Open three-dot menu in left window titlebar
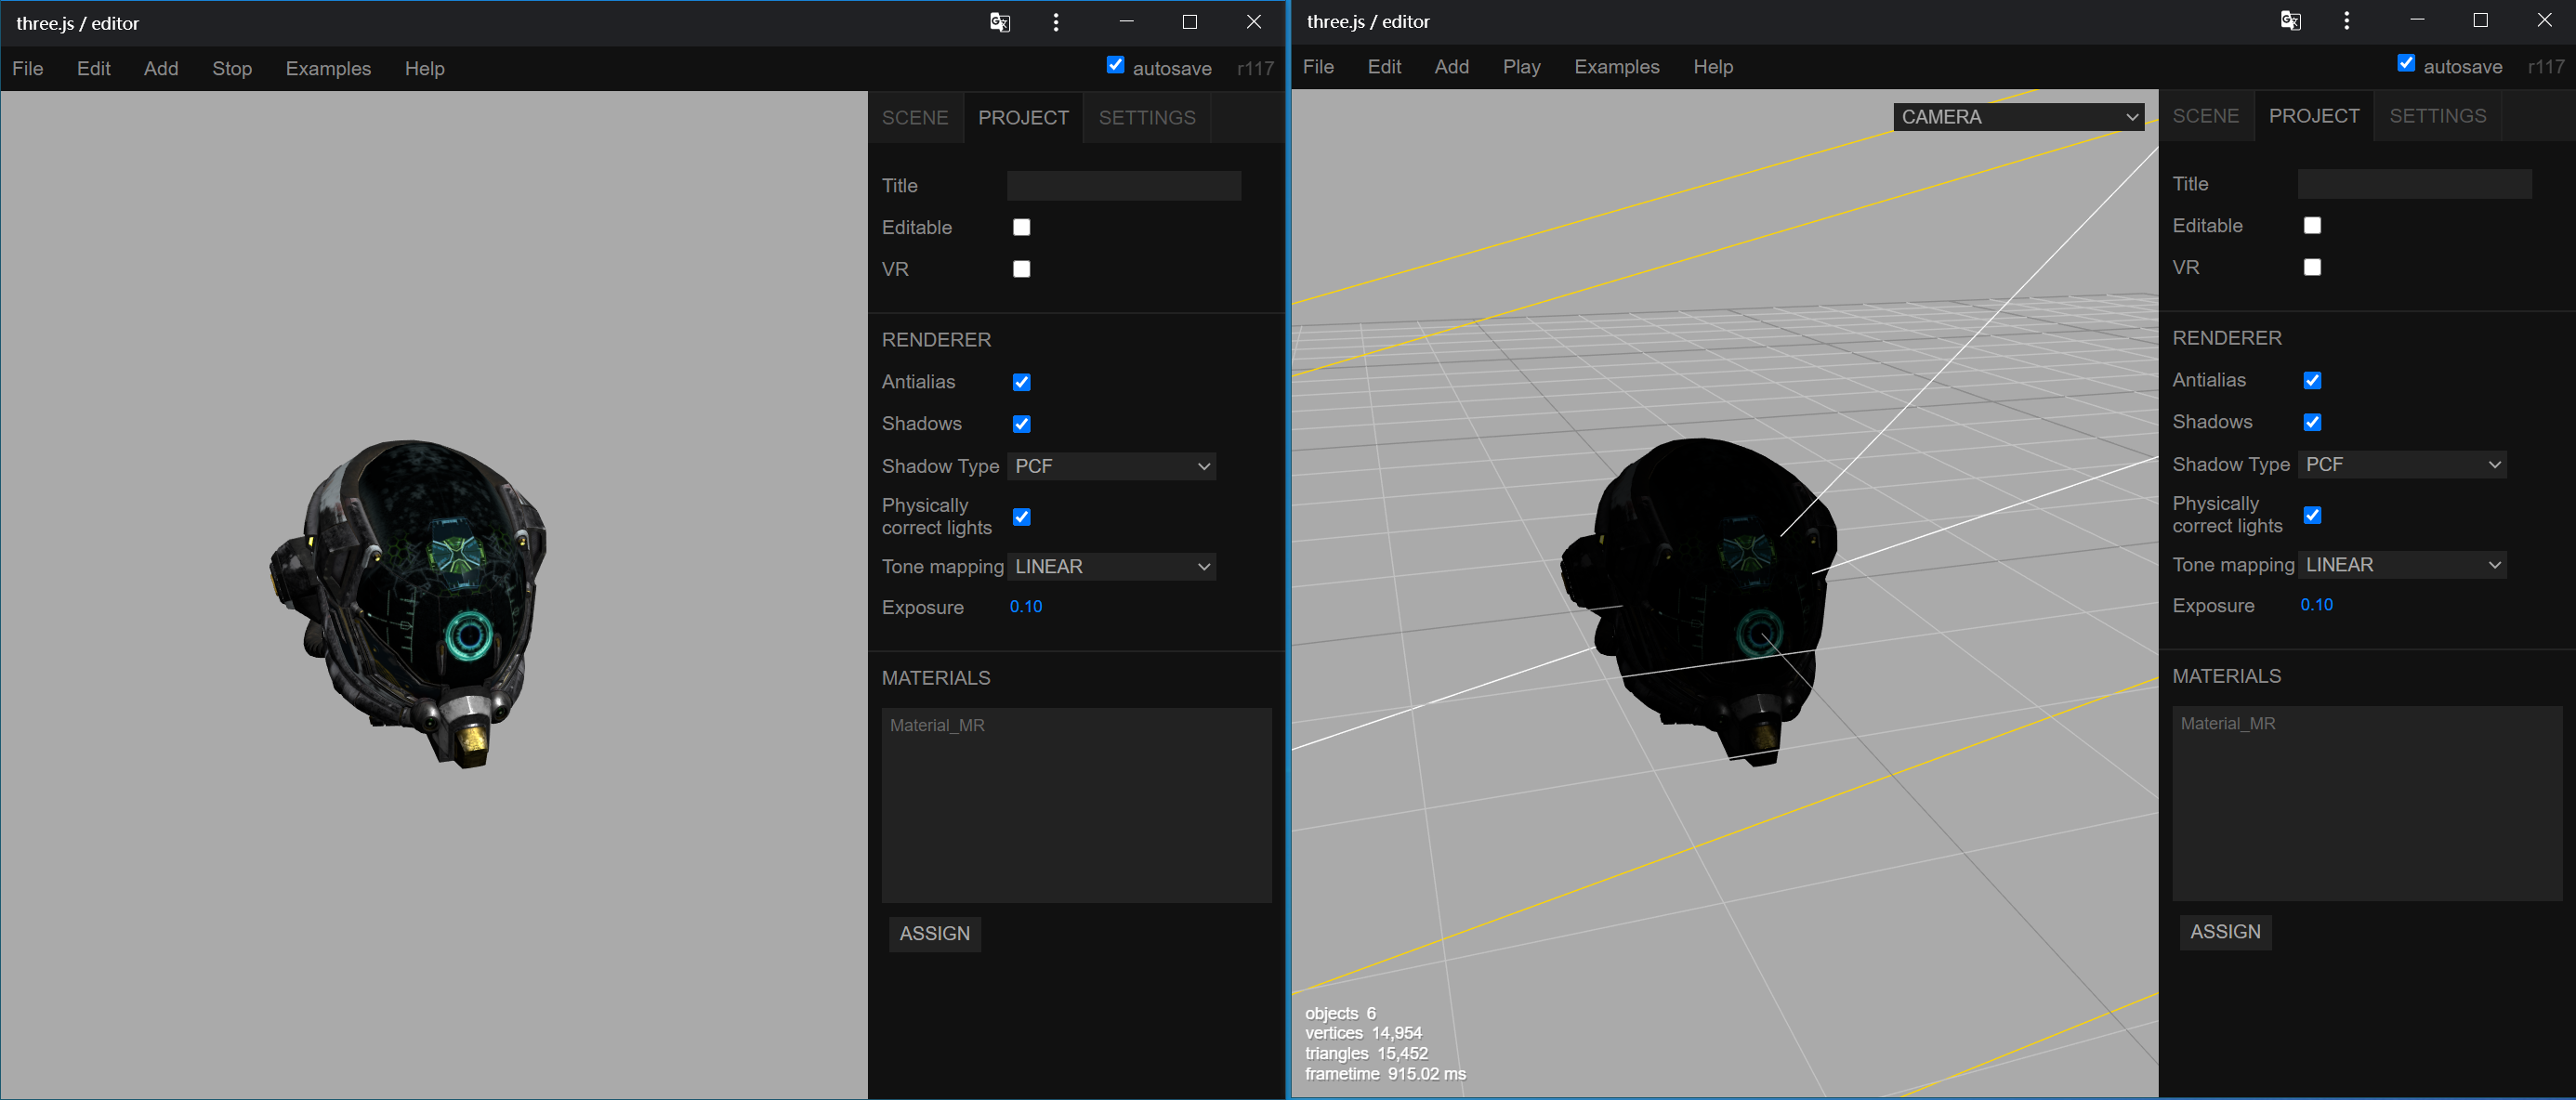The image size is (2576, 1100). 1056,22
